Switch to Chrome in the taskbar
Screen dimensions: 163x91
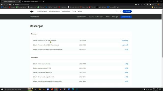point(56,89)
